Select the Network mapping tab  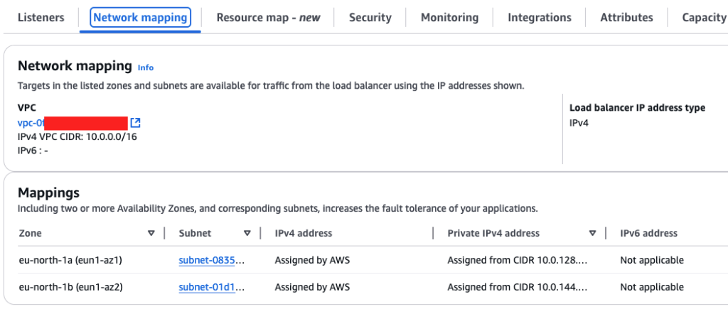[x=140, y=18]
